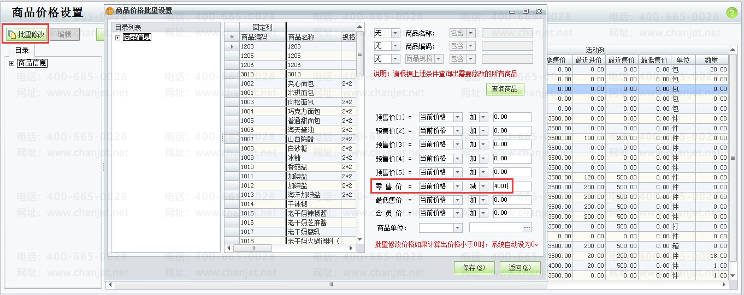Switch to the 目录 tab
This screenshot has height=295, width=744.
click(22, 50)
